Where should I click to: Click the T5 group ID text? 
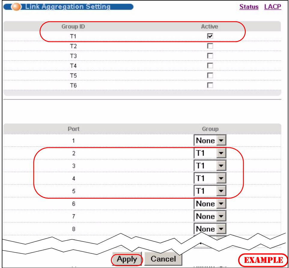coord(73,76)
